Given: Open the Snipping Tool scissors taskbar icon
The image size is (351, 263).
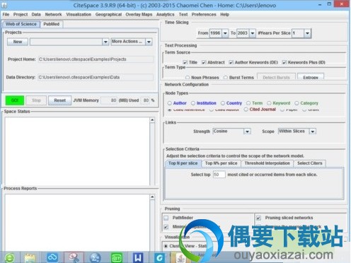Looking at the screenshot, I should point(74,257).
